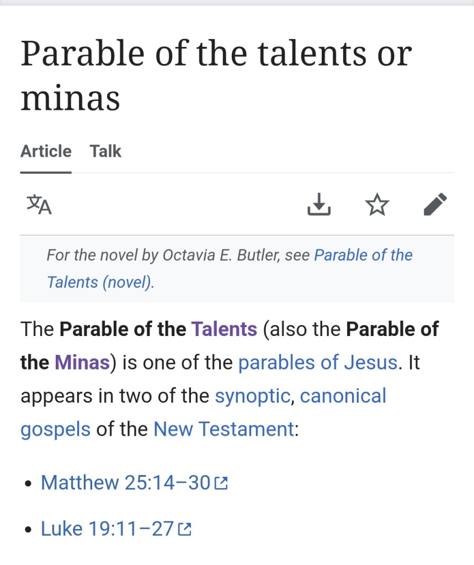The height and width of the screenshot is (565, 474).
Task: Tap the download page icon
Action: [319, 205]
